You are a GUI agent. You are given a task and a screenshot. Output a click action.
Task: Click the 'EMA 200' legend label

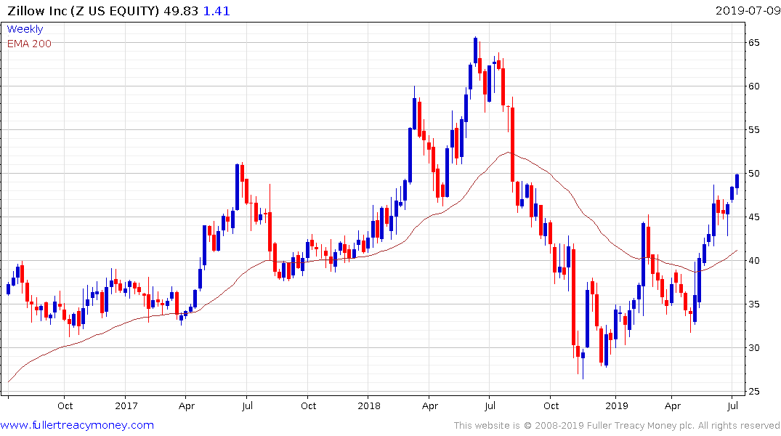29,44
